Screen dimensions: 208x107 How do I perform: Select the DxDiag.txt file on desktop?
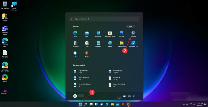click(x=5, y=54)
